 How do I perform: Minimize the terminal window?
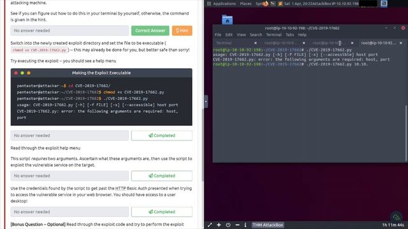386,28
